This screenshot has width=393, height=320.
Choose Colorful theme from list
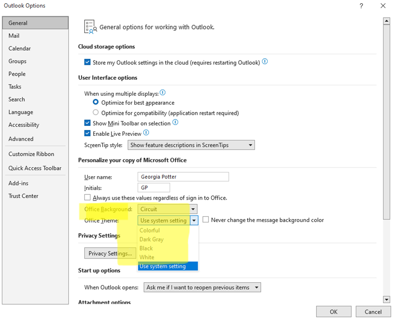pyautogui.click(x=168, y=230)
